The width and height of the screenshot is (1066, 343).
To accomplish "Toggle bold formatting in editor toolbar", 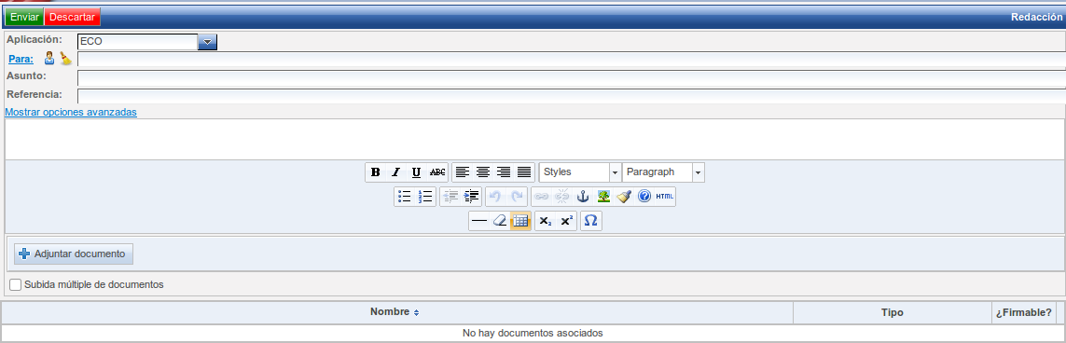I will [x=375, y=172].
